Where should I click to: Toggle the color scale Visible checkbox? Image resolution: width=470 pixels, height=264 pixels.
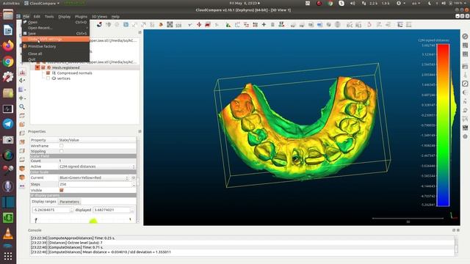[x=62, y=190]
